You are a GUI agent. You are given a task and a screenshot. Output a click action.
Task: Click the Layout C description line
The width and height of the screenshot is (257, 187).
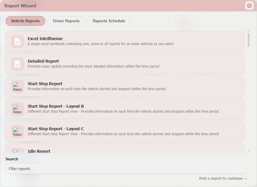coord(123,134)
